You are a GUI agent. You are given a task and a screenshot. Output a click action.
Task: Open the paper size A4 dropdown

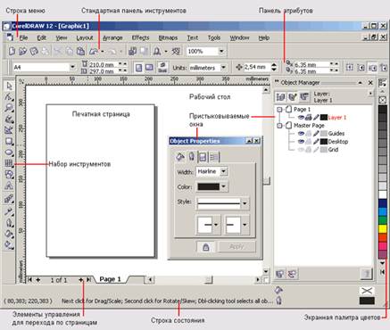72,67
